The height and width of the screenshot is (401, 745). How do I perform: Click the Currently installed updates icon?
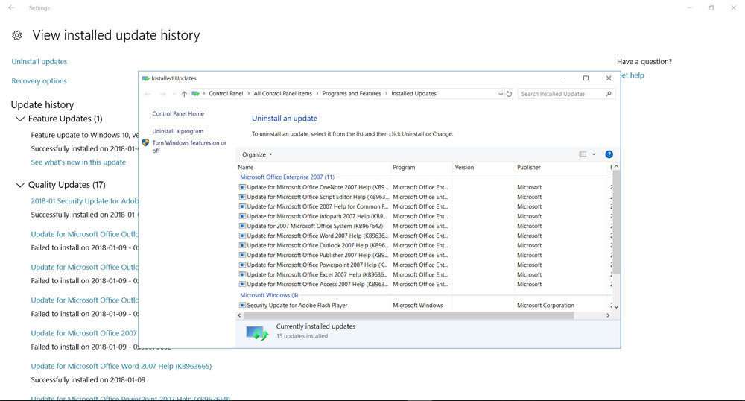click(x=257, y=332)
